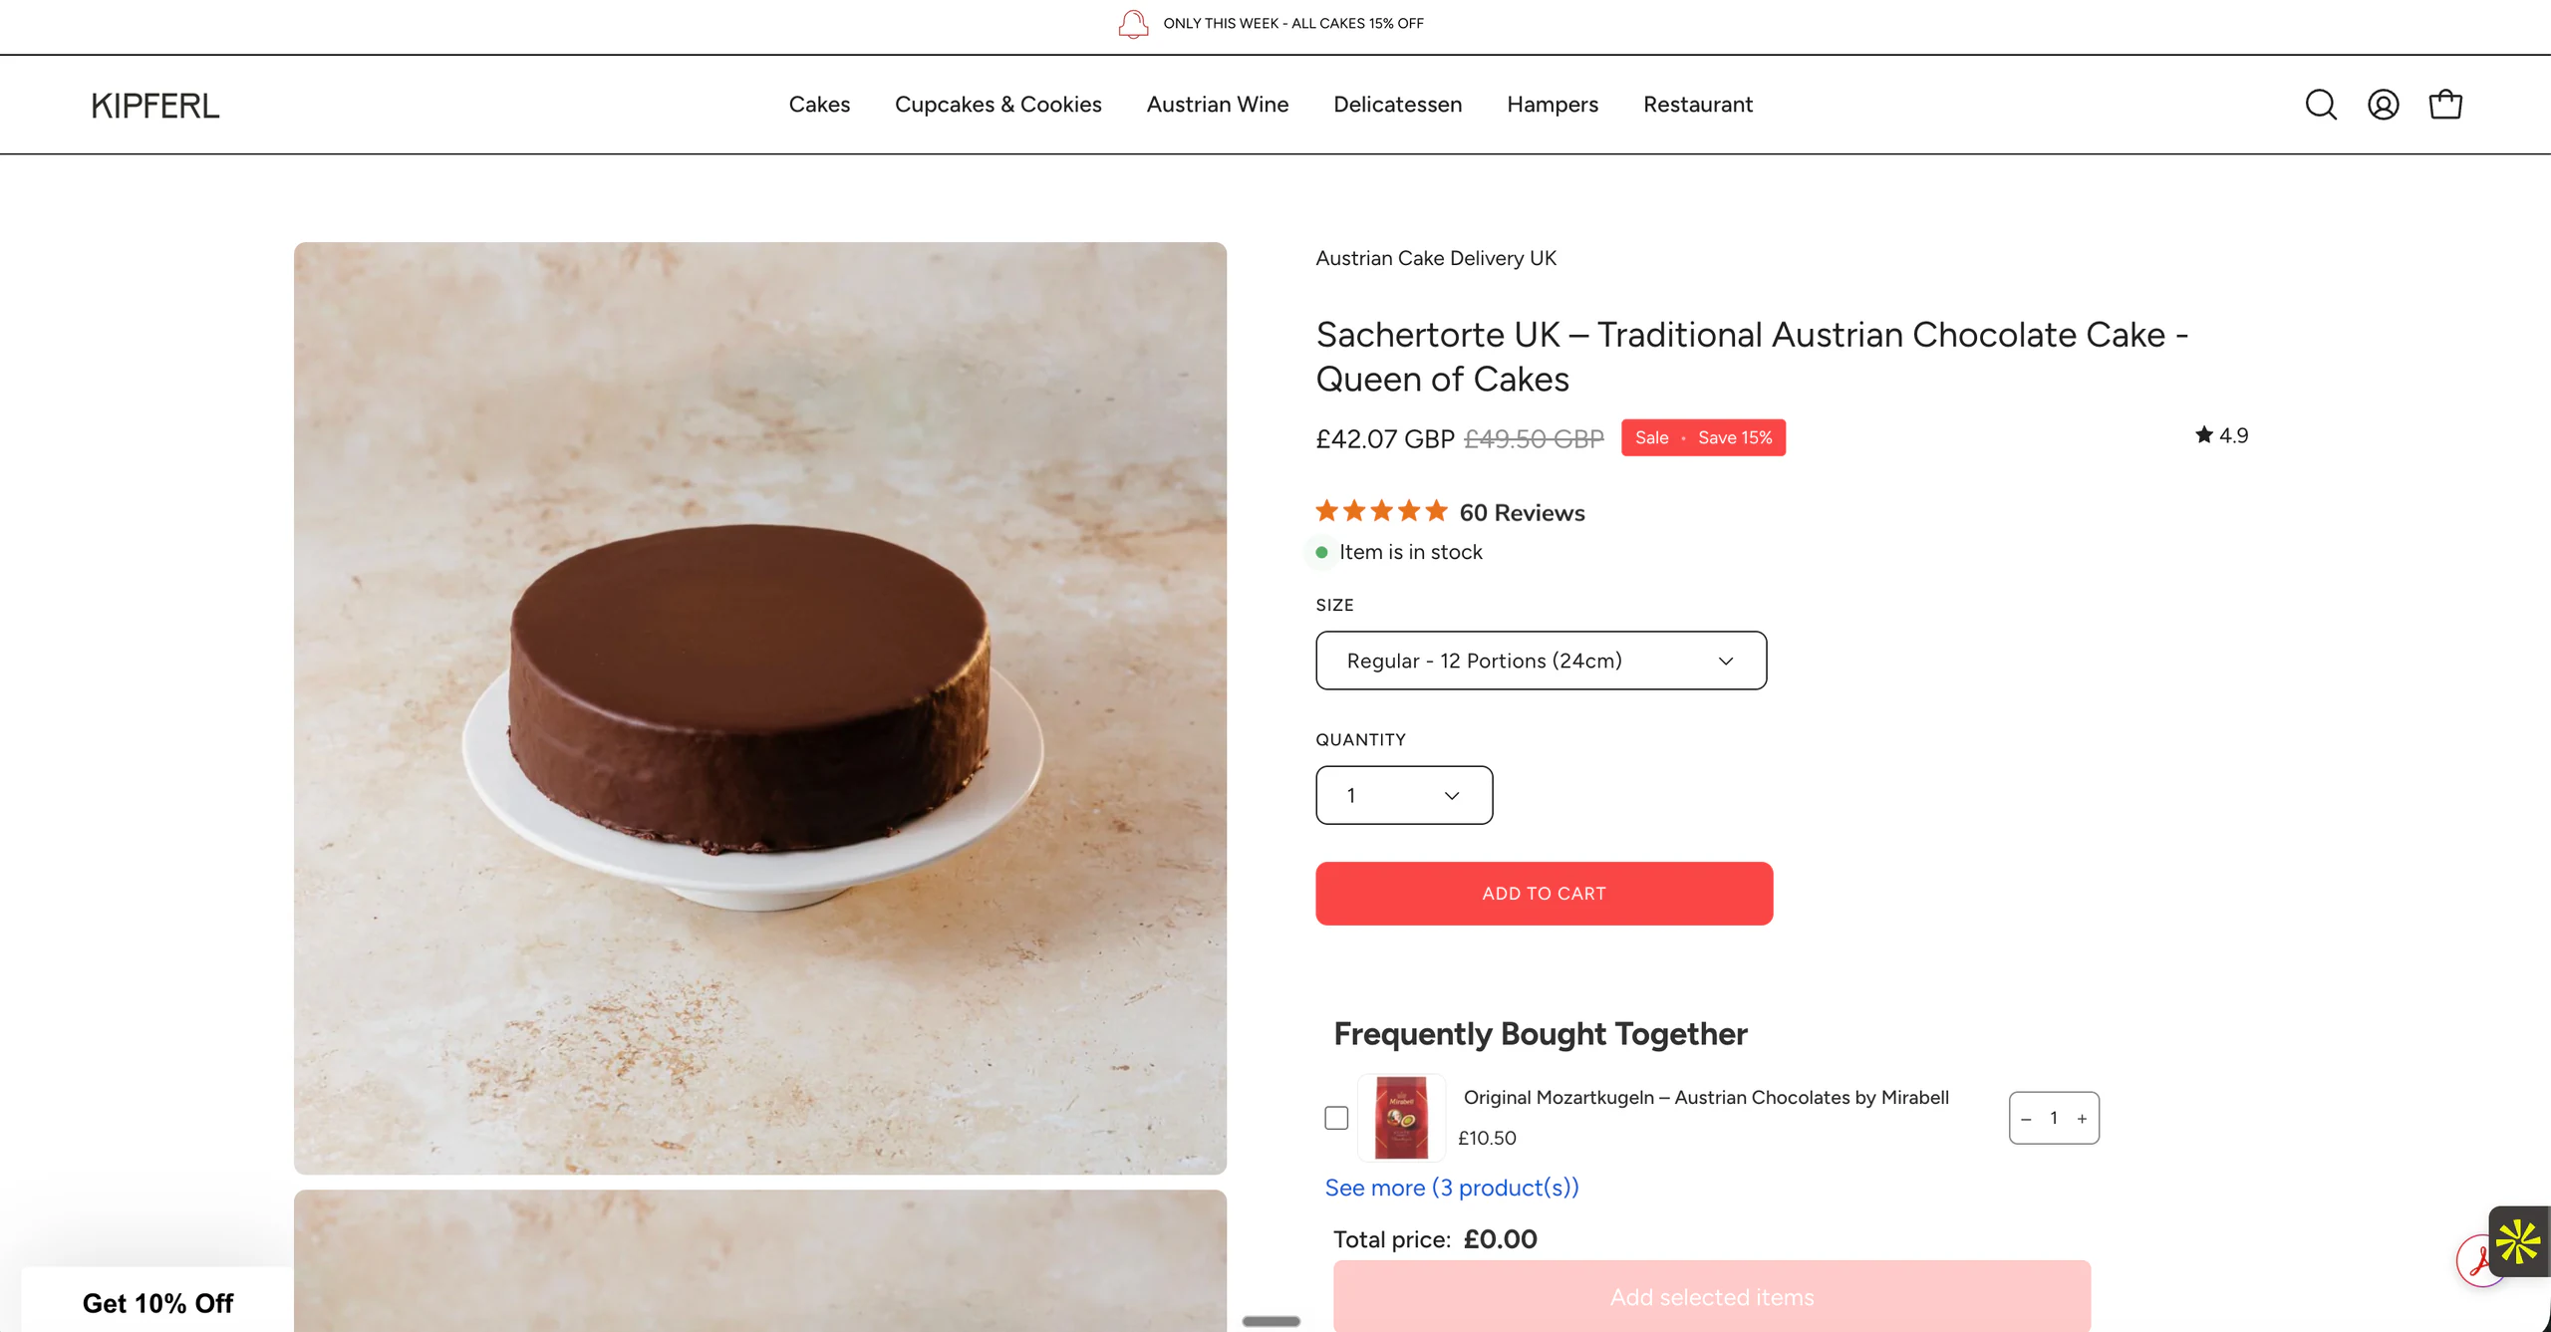Open the search magnifier icon
The height and width of the screenshot is (1332, 2551).
(2321, 105)
